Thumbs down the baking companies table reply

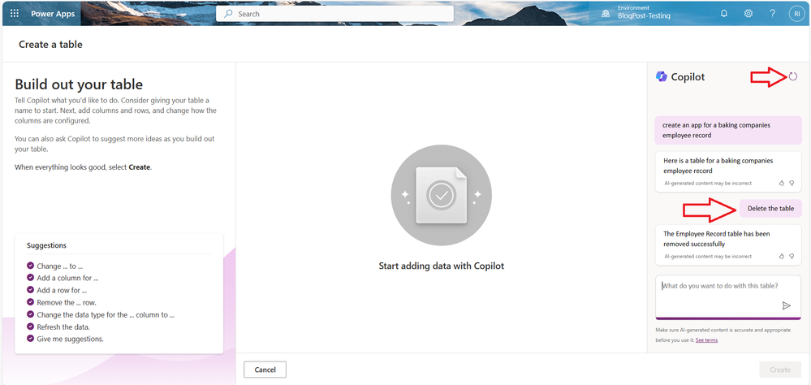coord(792,184)
